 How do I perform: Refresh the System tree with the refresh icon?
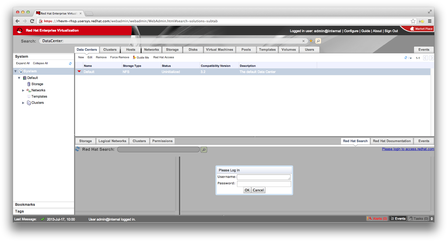click(x=70, y=63)
